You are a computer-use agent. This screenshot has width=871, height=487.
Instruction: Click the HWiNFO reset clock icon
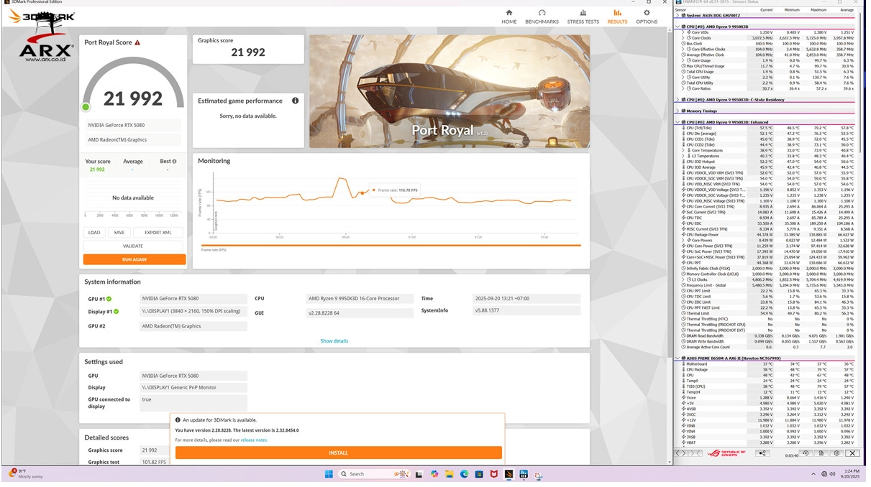click(806, 453)
